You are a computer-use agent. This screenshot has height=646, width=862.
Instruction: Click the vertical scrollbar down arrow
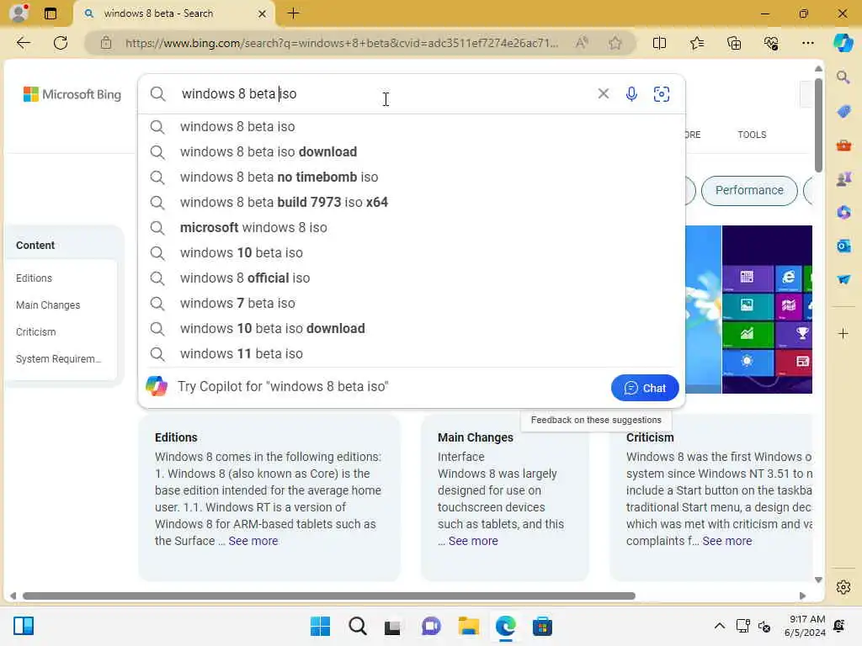818,580
